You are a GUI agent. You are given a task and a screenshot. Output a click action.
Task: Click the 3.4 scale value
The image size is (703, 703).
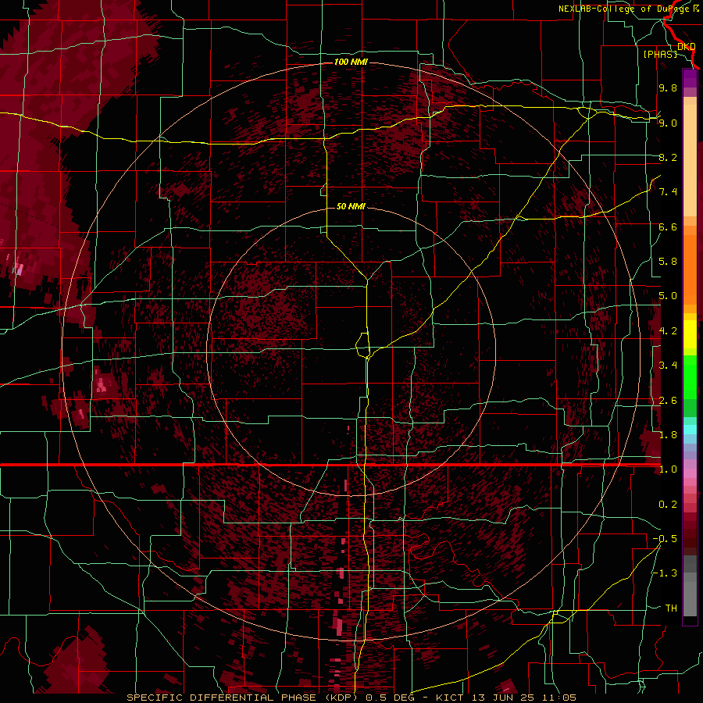(x=668, y=366)
